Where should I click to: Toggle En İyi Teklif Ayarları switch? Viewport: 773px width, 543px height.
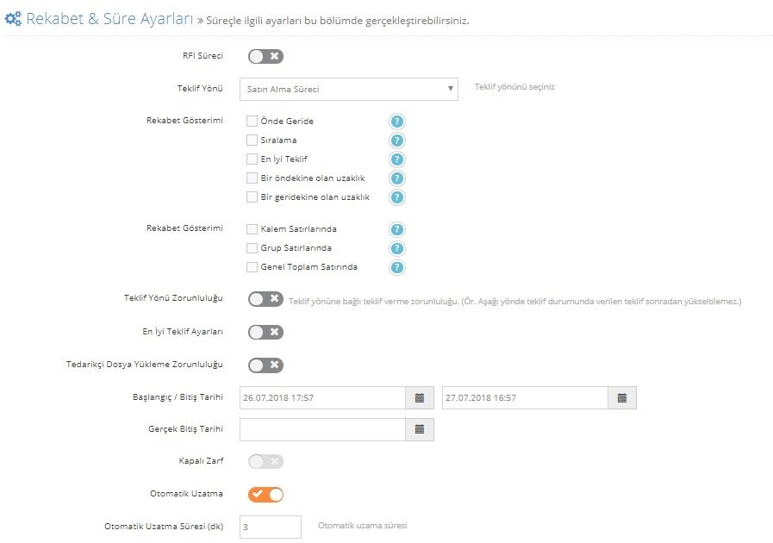[265, 332]
